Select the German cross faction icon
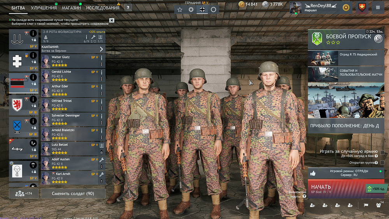 coord(202,10)
